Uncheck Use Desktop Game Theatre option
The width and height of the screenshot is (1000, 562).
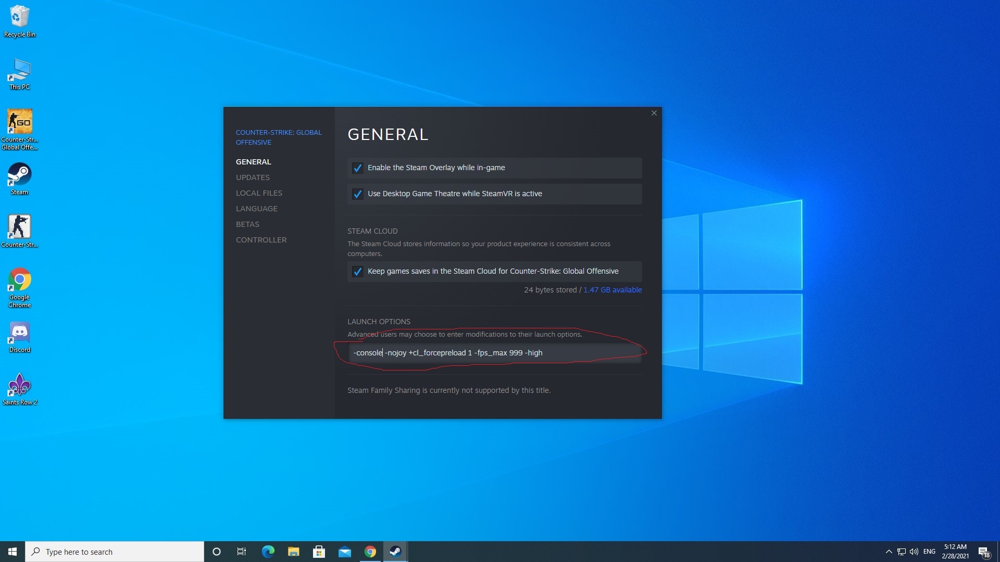pyautogui.click(x=357, y=194)
